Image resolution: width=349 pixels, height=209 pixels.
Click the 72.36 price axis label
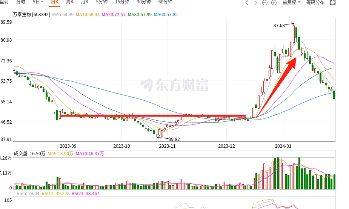tap(6, 61)
